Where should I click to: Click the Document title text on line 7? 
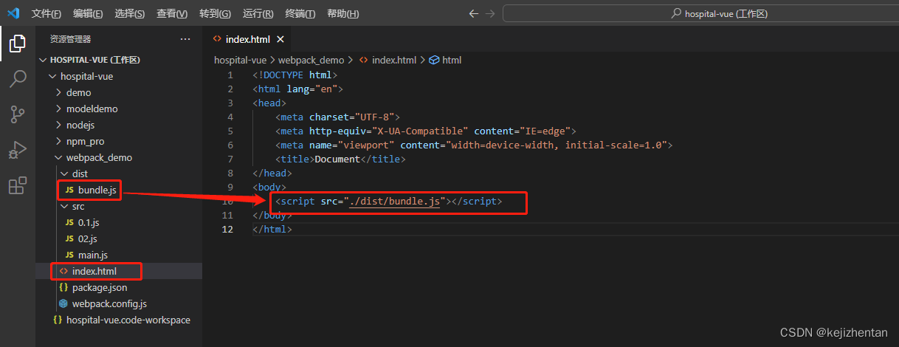point(337,159)
